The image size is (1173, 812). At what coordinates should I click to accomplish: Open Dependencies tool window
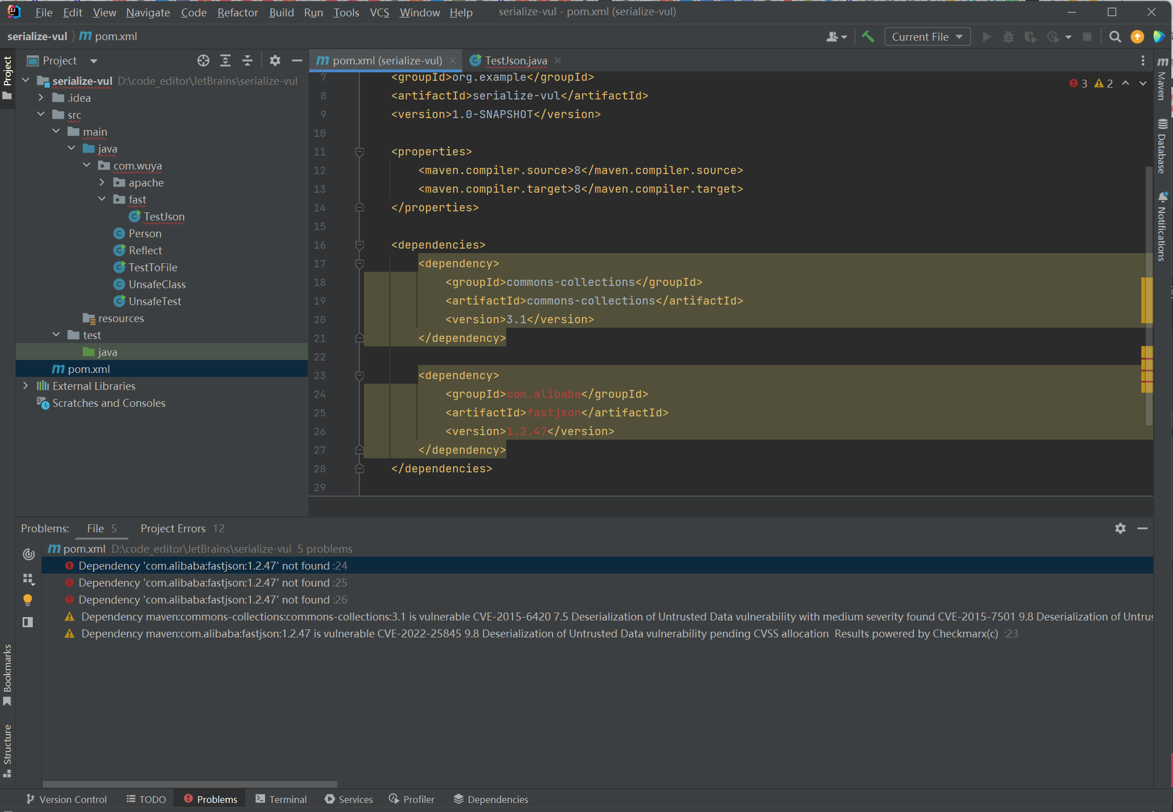click(x=490, y=800)
